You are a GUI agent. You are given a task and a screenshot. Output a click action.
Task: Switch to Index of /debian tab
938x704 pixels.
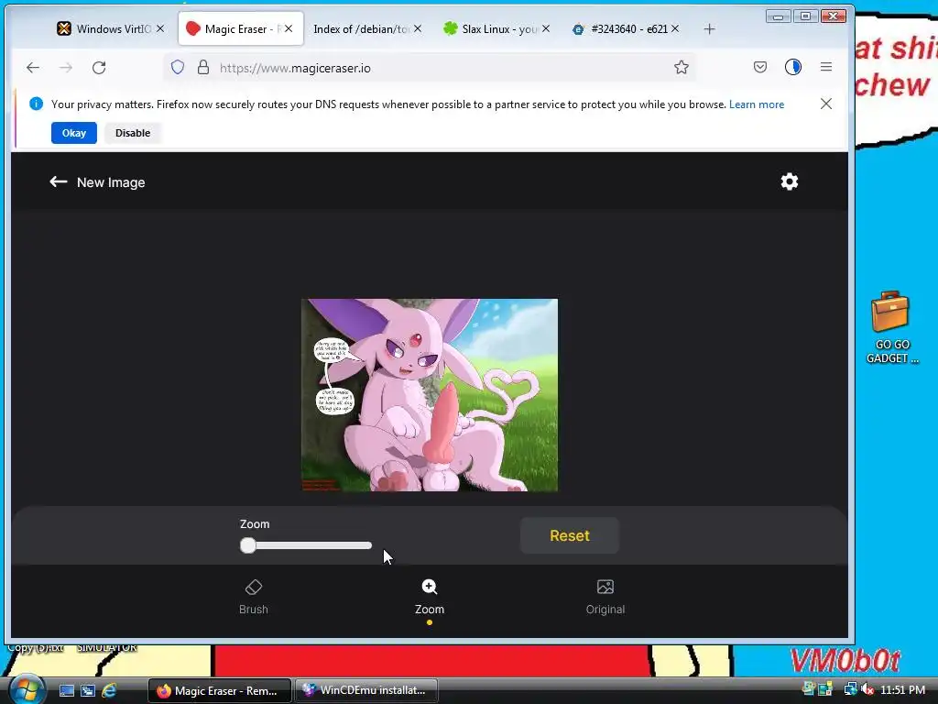(361, 28)
